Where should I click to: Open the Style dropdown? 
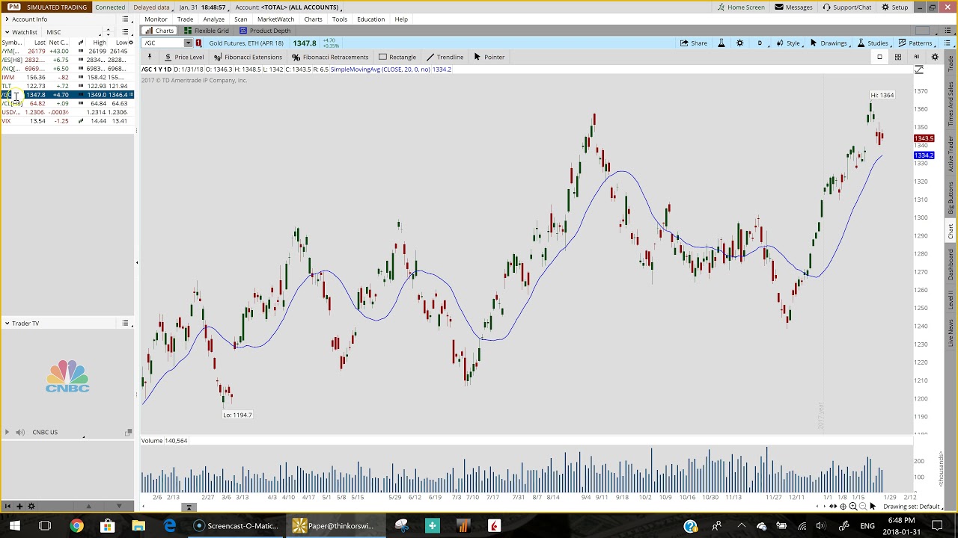(x=790, y=43)
